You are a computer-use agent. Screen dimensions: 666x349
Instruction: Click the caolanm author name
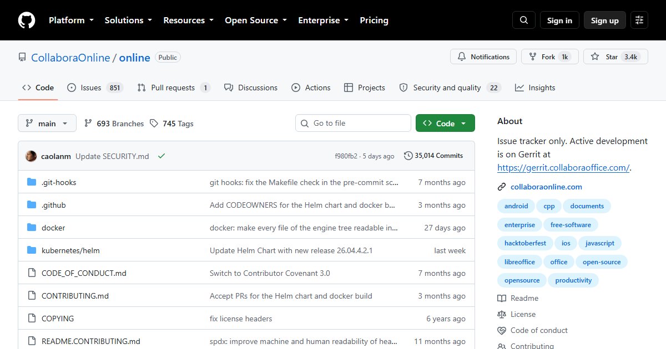pyautogui.click(x=56, y=156)
